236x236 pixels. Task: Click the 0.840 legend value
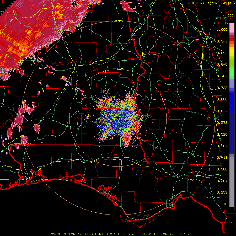coord(222,65)
